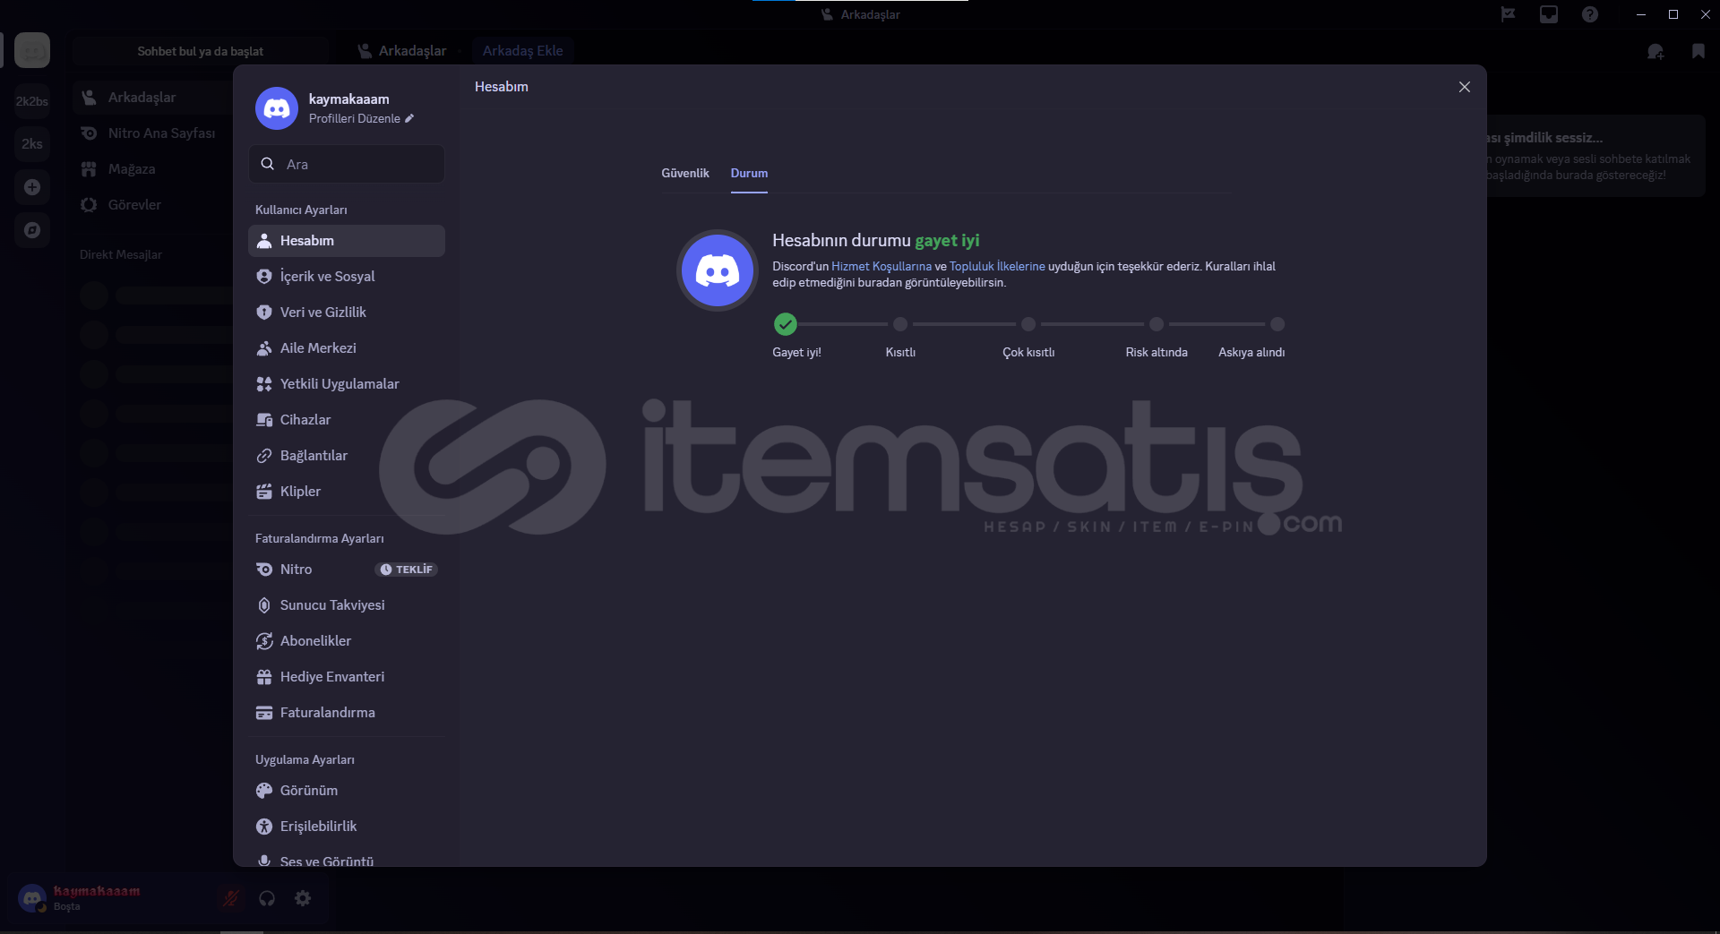Open the Mağaza shop entry
The height and width of the screenshot is (934, 1720).
tap(153, 169)
